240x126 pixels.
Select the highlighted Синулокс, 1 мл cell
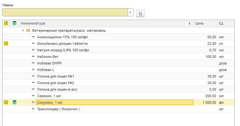point(115,102)
